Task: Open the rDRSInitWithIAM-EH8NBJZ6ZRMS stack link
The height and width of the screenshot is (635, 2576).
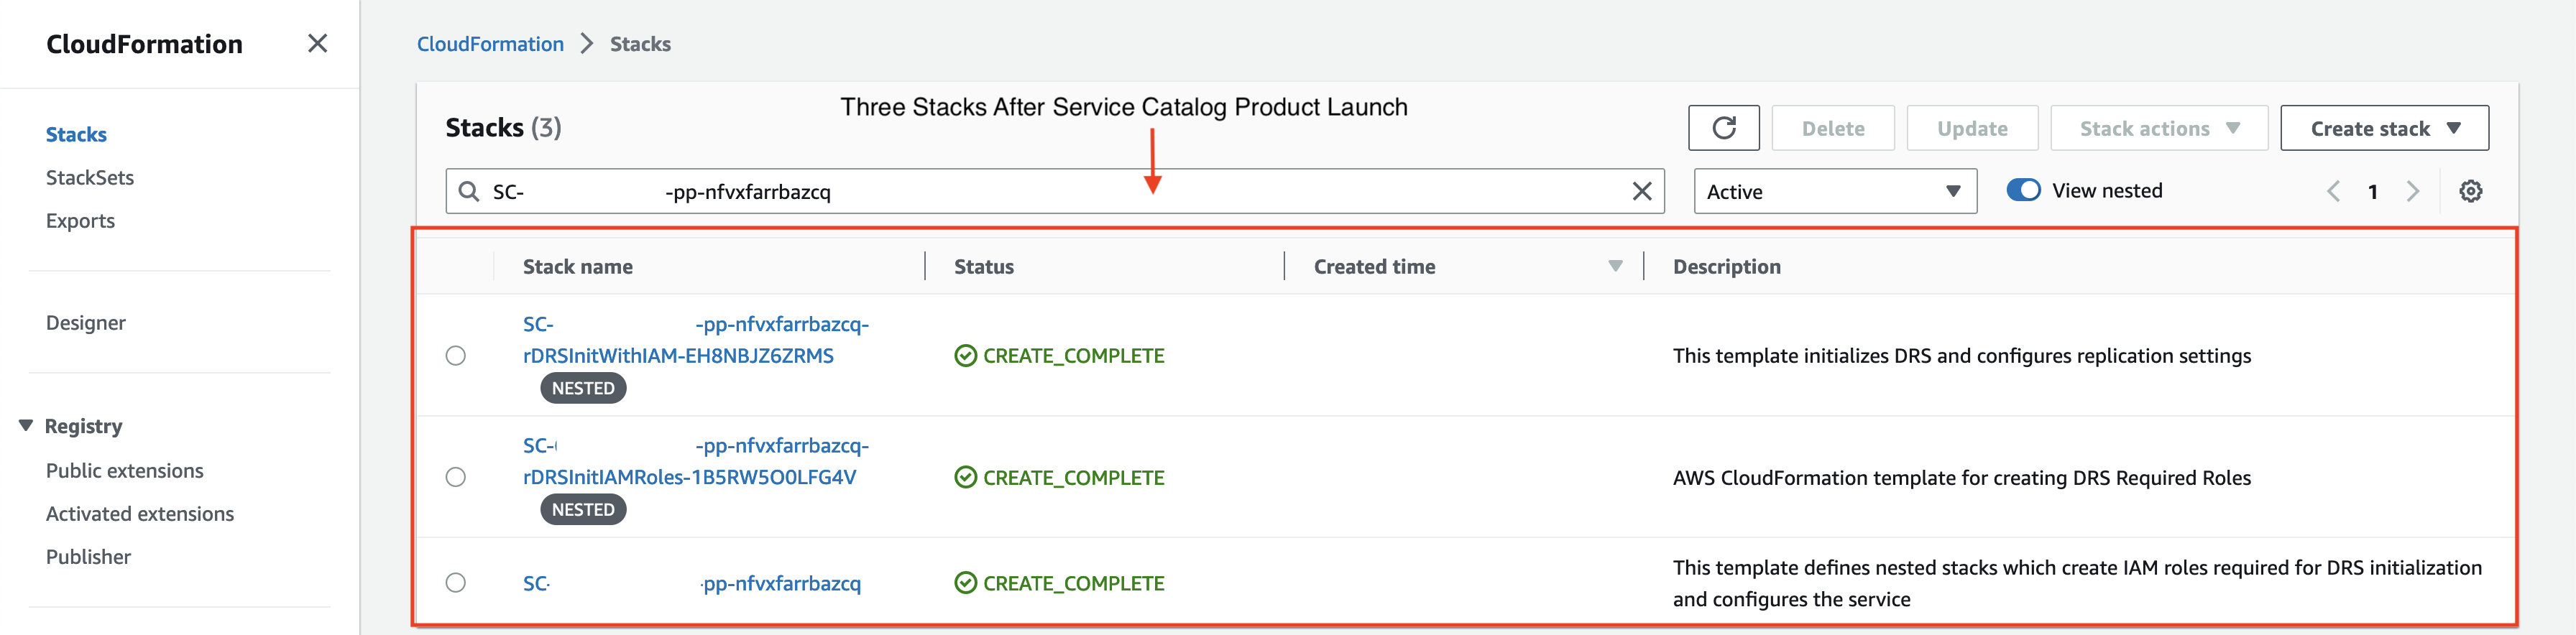Action: tap(696, 340)
